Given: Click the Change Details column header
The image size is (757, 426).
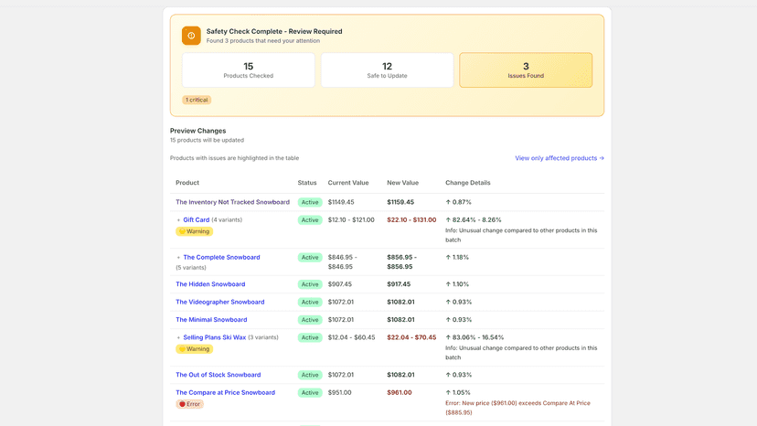Looking at the screenshot, I should click(468, 183).
